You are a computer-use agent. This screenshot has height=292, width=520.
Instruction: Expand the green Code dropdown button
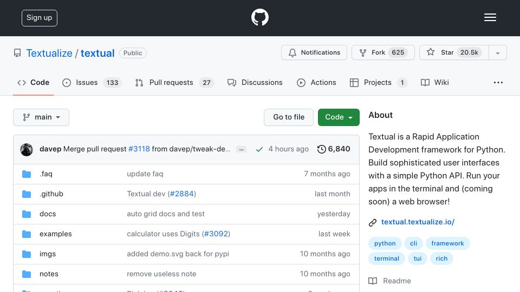339,117
